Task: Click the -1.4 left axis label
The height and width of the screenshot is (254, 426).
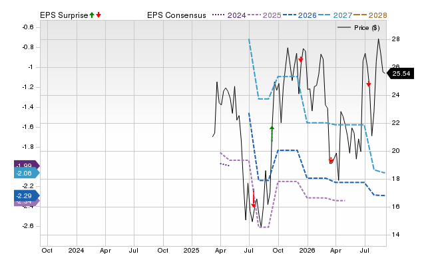Action: point(28,107)
